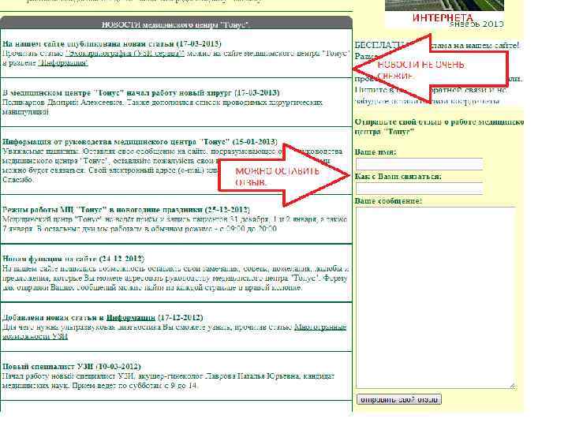Screen dimensions: 568x426
Task: Click the heading 'Режим работы МЦ "Тонус"' (25-12-2012)
Action: click(x=126, y=210)
